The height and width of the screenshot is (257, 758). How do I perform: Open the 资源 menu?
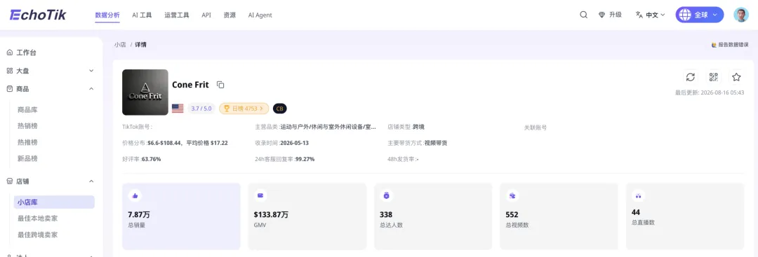(230, 15)
